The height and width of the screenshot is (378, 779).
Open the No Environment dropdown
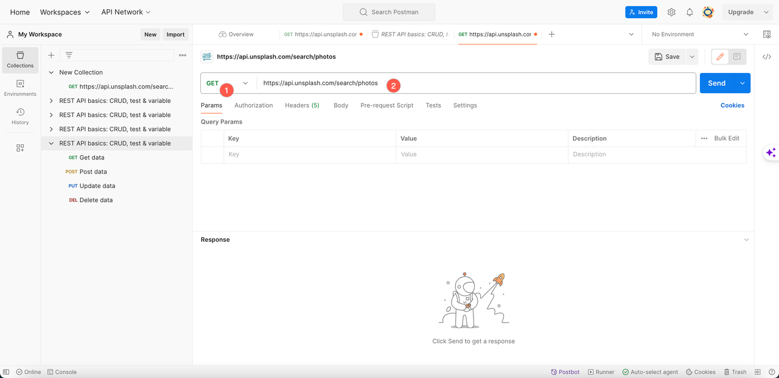pos(700,35)
